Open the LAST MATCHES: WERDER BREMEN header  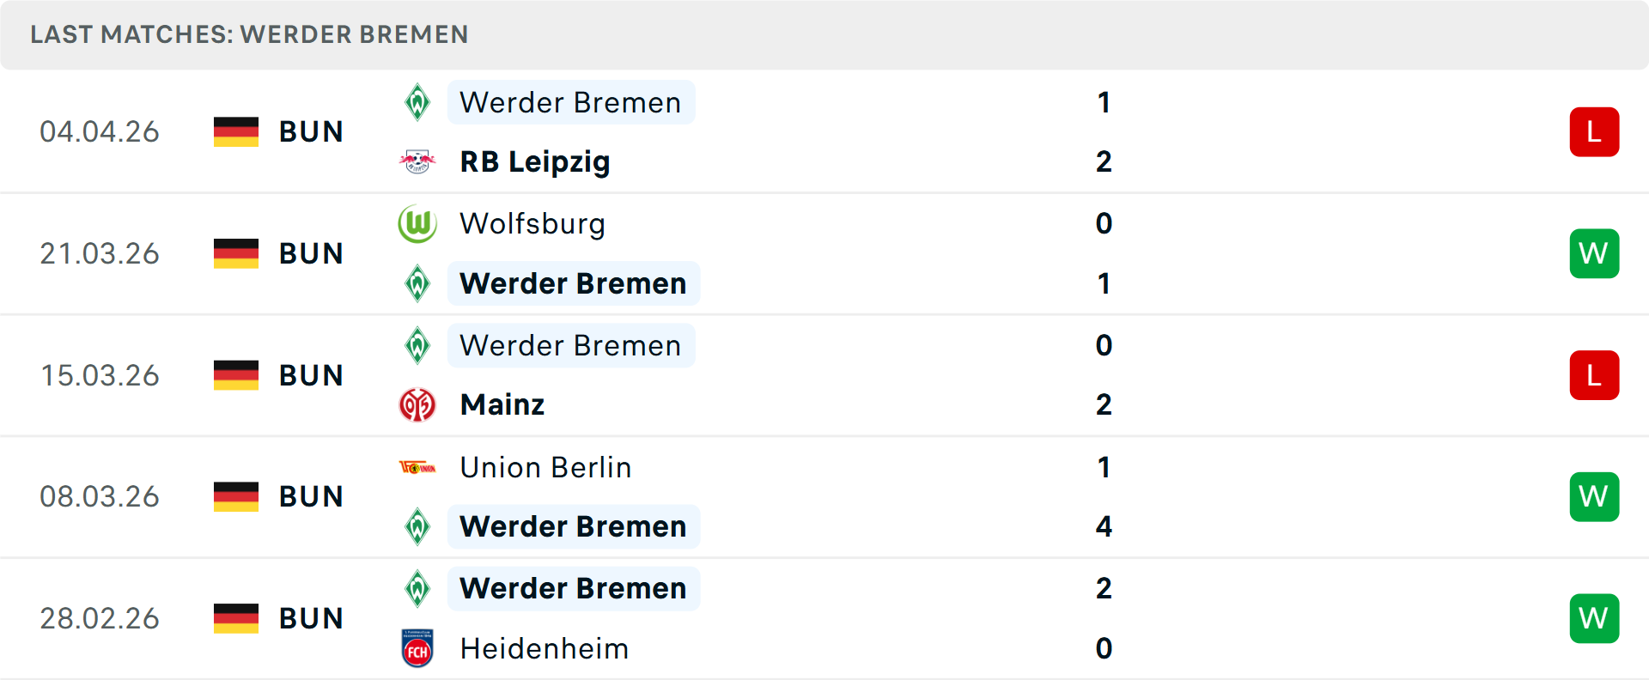(250, 34)
